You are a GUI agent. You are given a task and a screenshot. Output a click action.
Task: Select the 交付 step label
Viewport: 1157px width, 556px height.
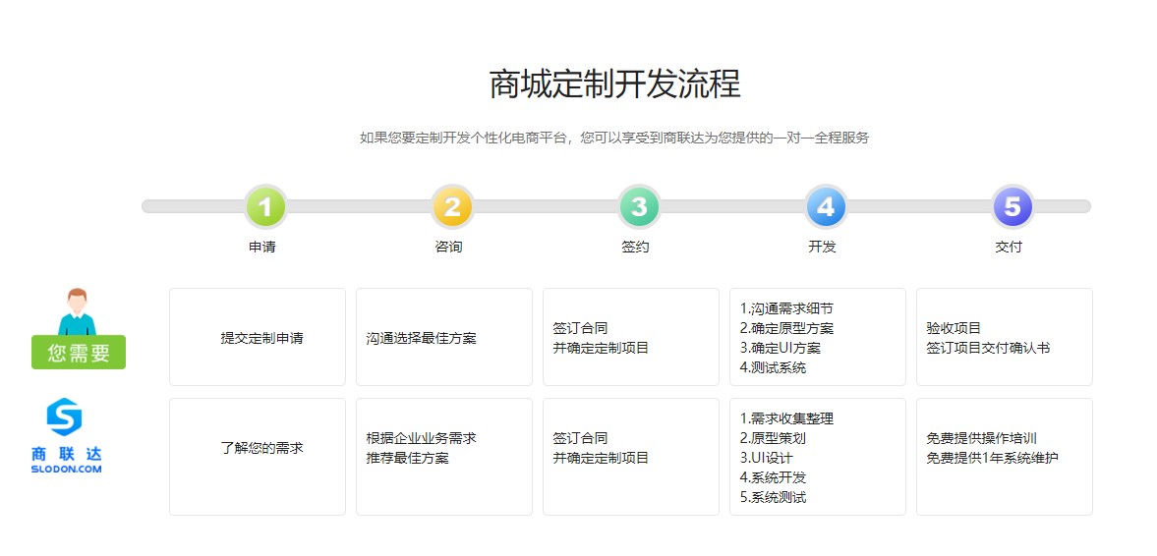[1010, 247]
